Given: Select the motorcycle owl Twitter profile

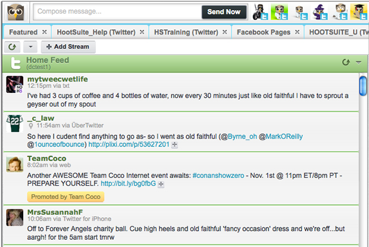Looking at the screenshot, I should (260, 12).
